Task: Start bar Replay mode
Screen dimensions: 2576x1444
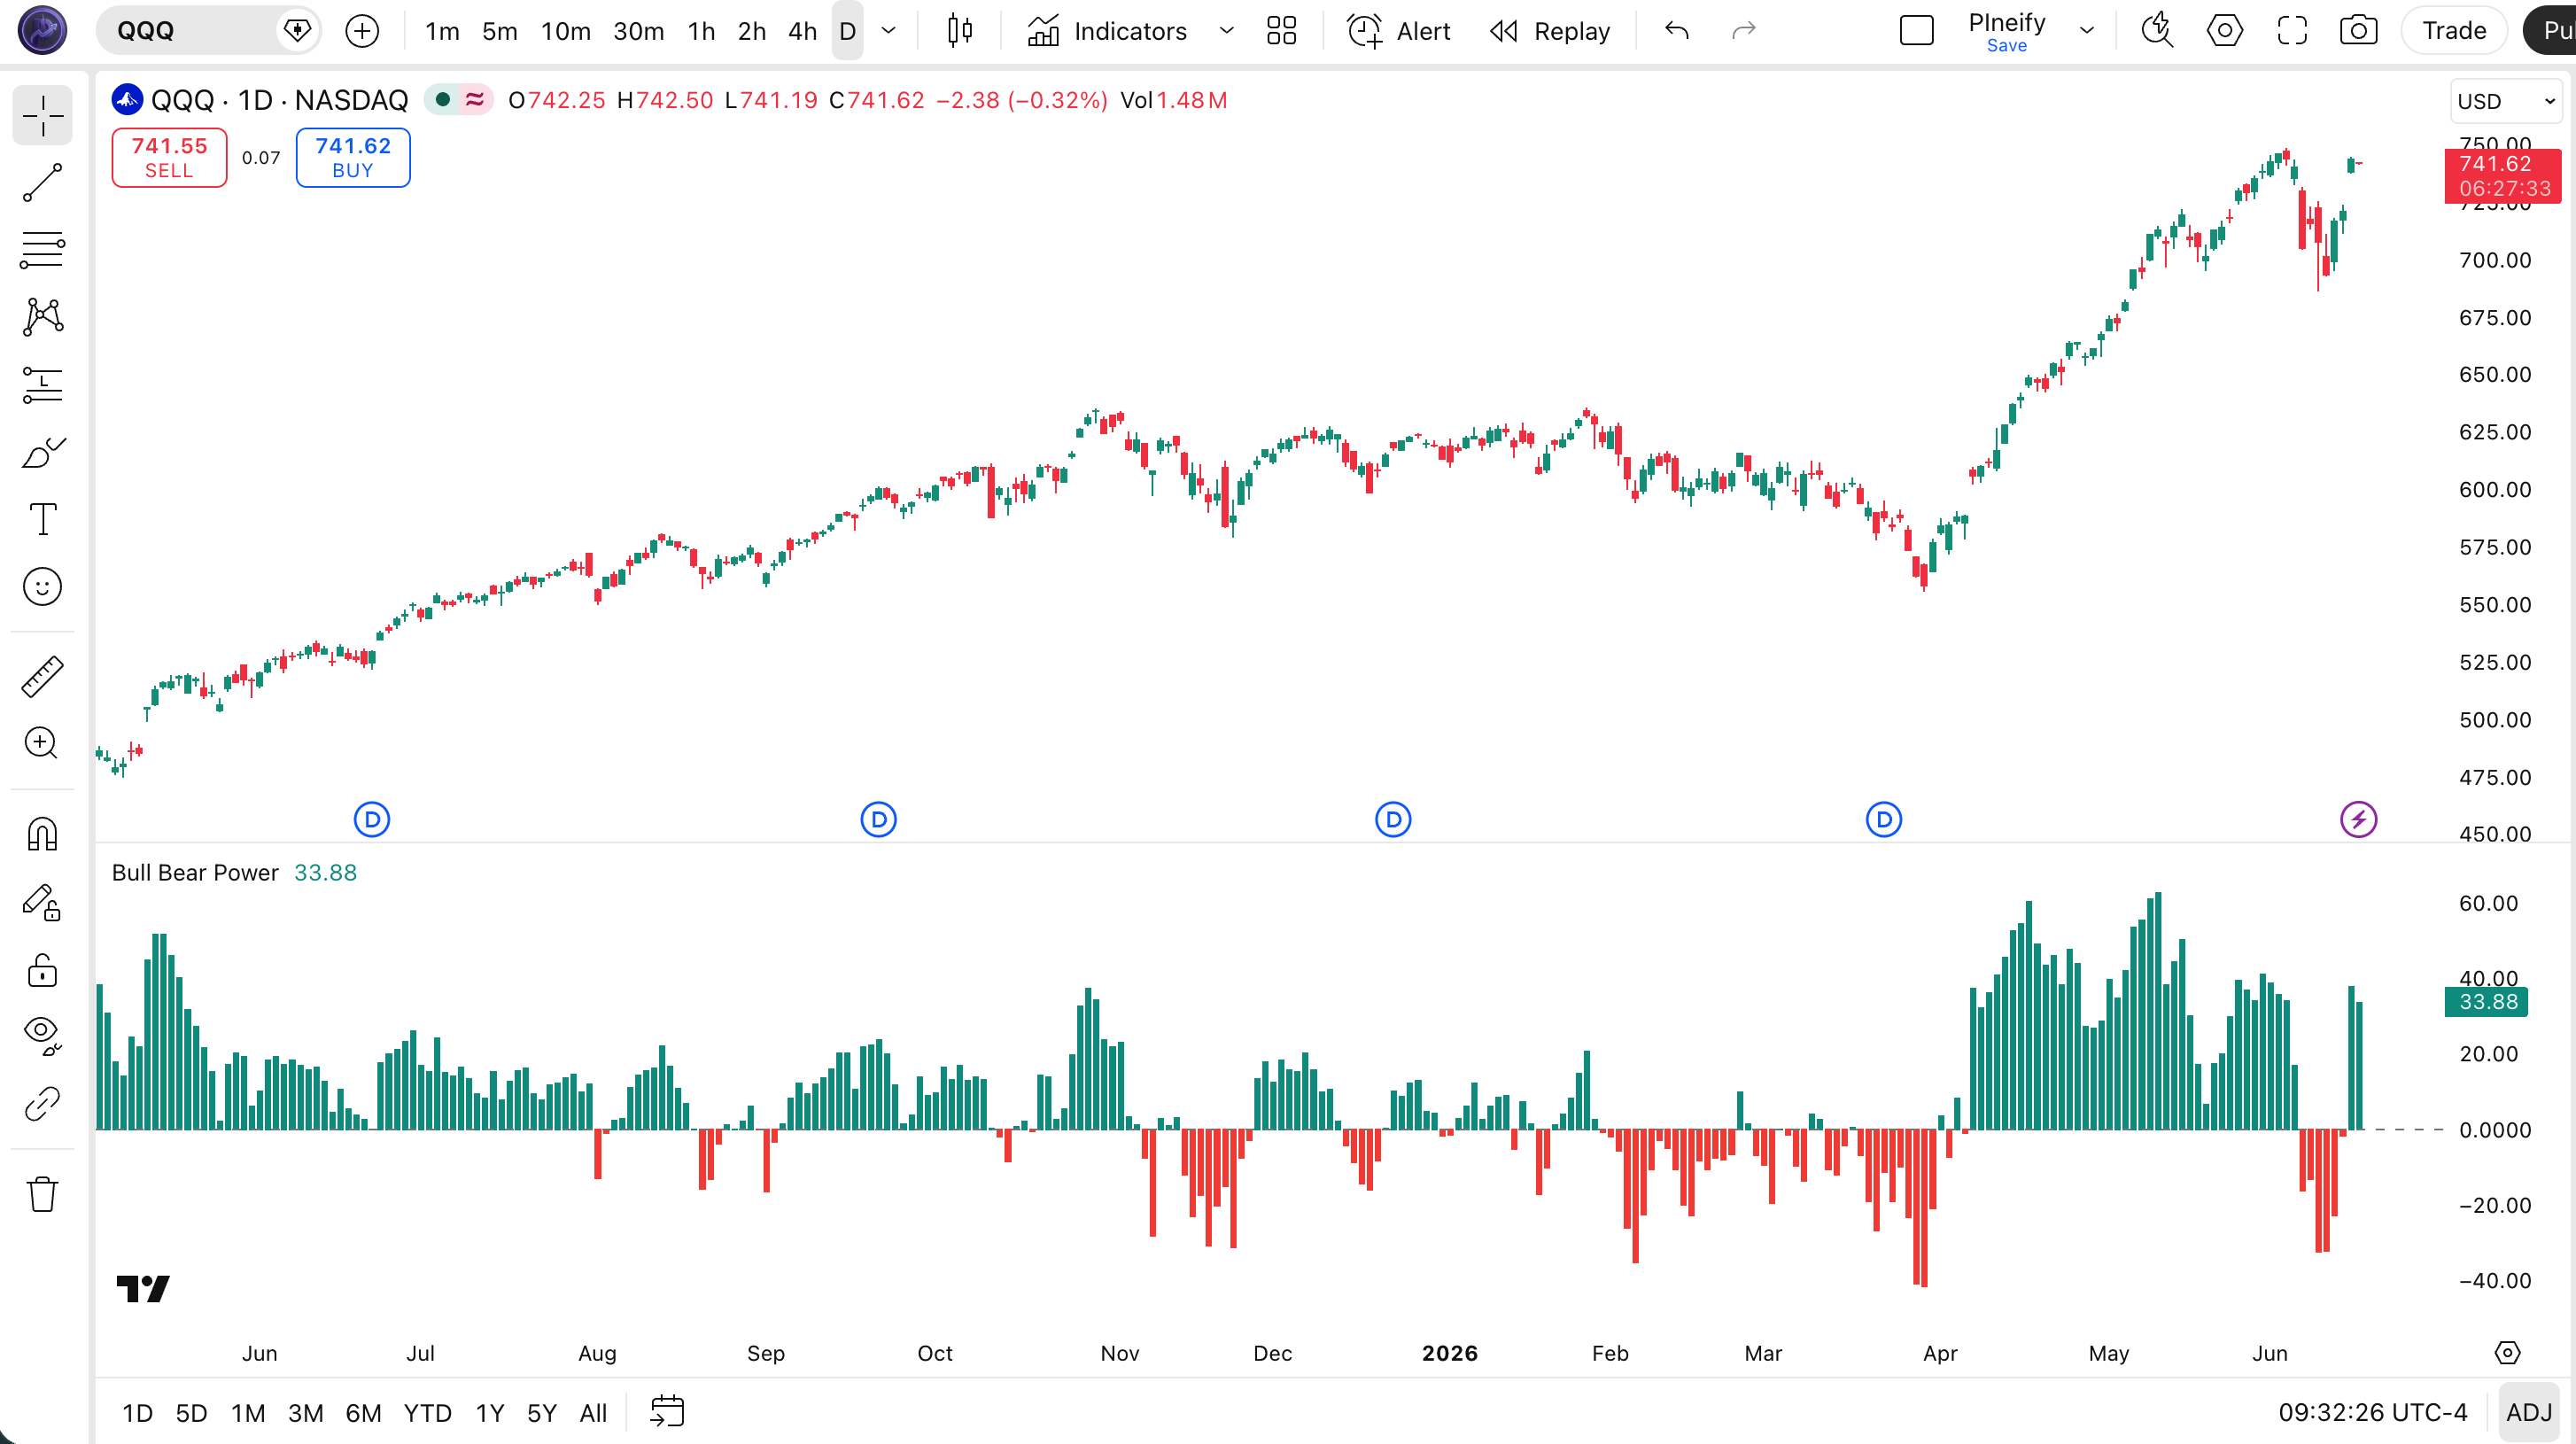Action: pyautogui.click(x=1550, y=31)
